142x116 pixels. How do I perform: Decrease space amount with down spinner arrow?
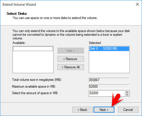point(127,95)
